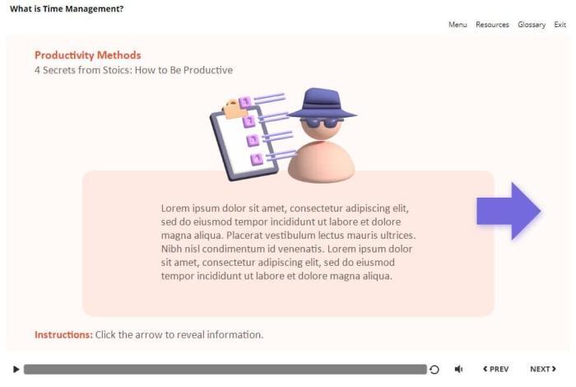Mute the audio with the speaker icon
Screen dimensions: 576x387
(x=458, y=369)
